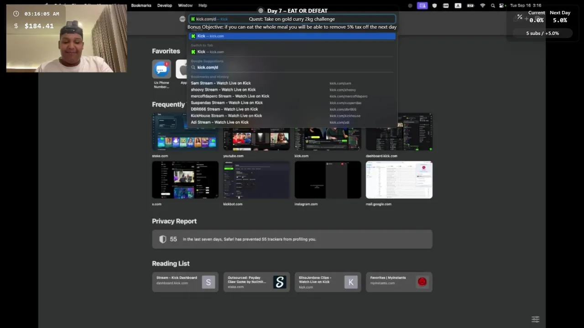Click the 'kick.com/mercoffdaperc' URL text
This screenshot has width=584, height=328.
point(349,96)
